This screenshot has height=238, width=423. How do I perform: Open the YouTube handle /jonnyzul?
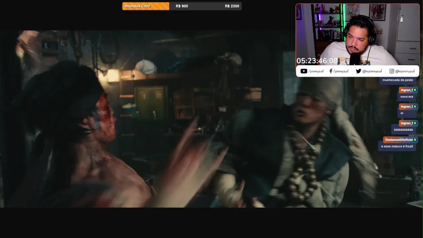(316, 71)
